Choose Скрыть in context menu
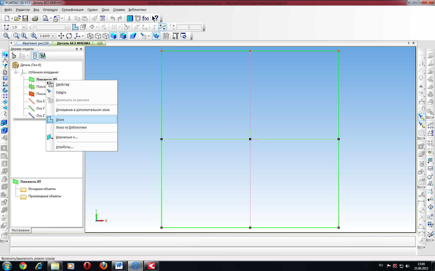 click(82, 92)
